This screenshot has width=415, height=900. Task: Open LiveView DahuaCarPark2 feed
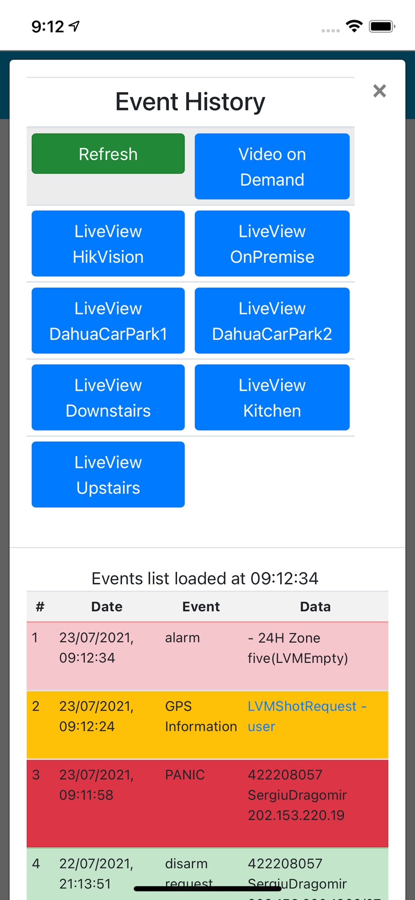pyautogui.click(x=272, y=320)
